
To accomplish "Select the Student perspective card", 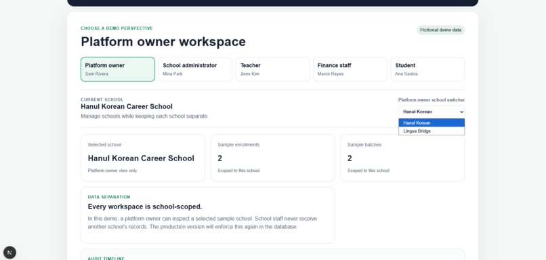I will [427, 69].
